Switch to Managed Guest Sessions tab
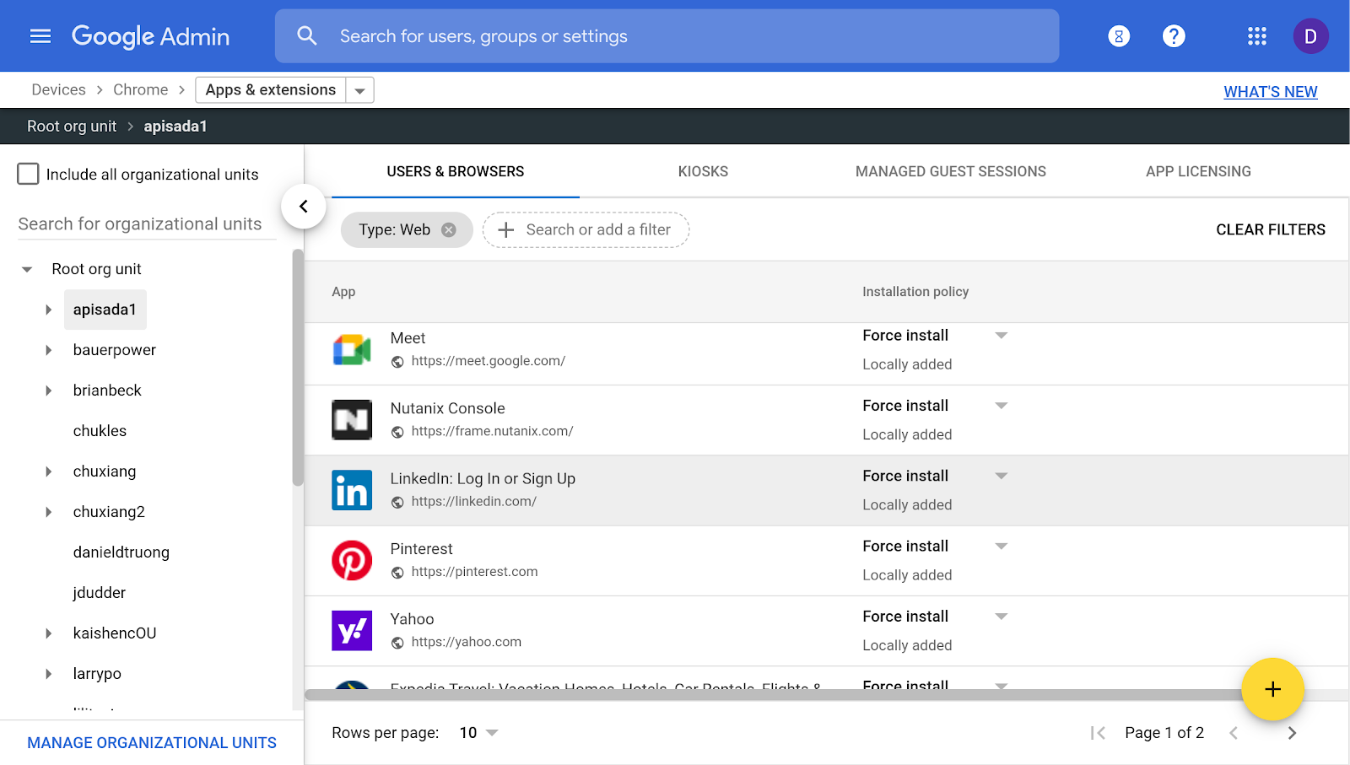The height and width of the screenshot is (765, 1350). click(950, 171)
